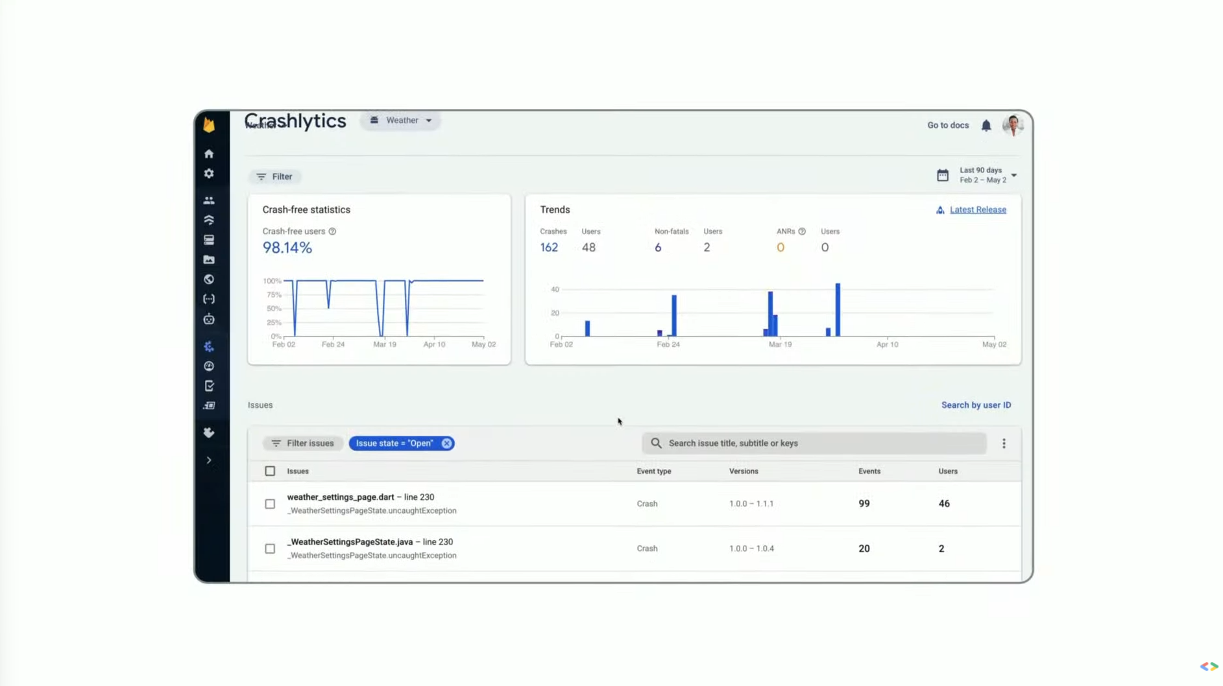Check the weather_settings_page.dart issue checkbox
1223x686 pixels.
point(270,504)
